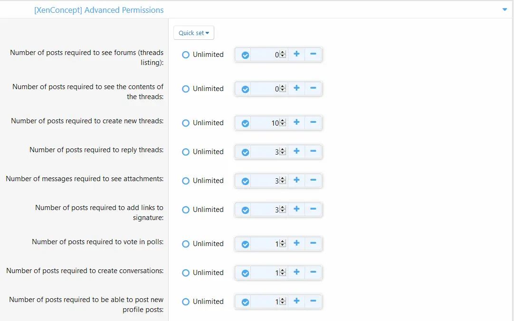Collapse the Advanced Permissions section arrow
This screenshot has height=321, width=514.
pyautogui.click(x=504, y=9)
